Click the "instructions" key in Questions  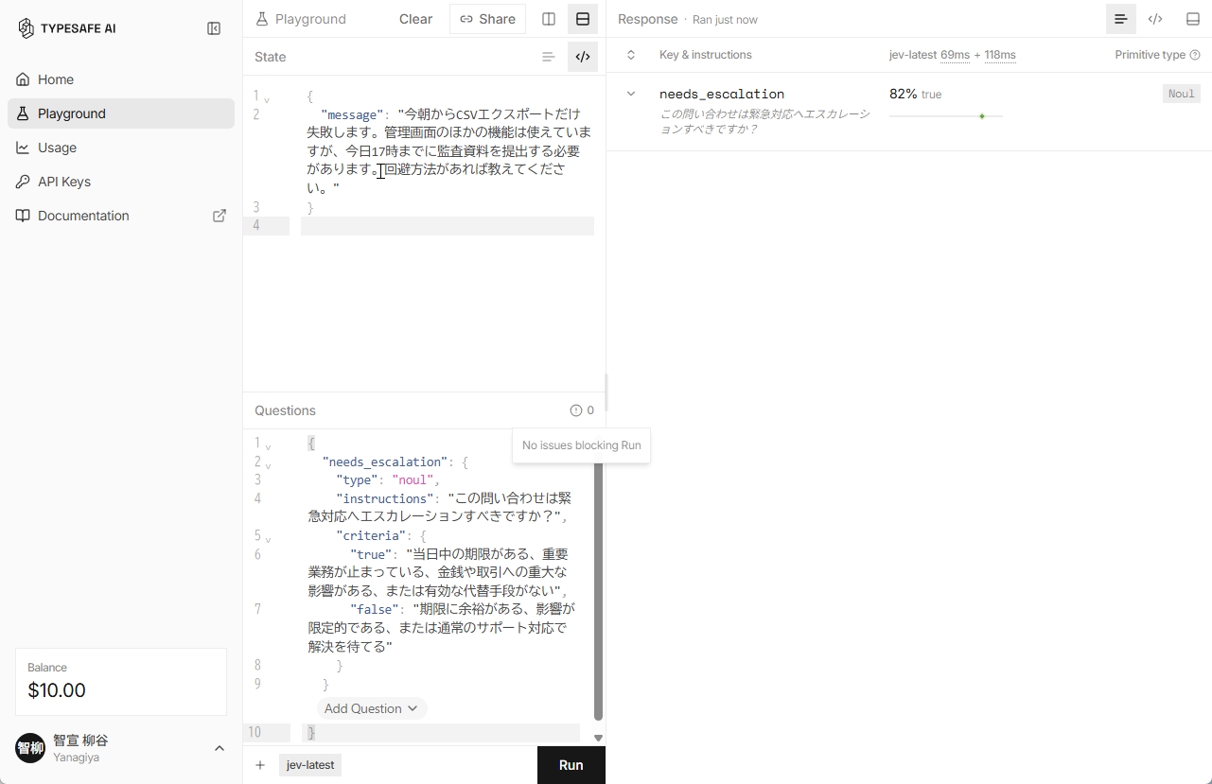pos(385,498)
